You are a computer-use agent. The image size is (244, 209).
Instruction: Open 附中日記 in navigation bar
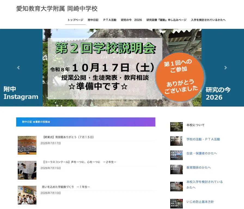point(93,20)
